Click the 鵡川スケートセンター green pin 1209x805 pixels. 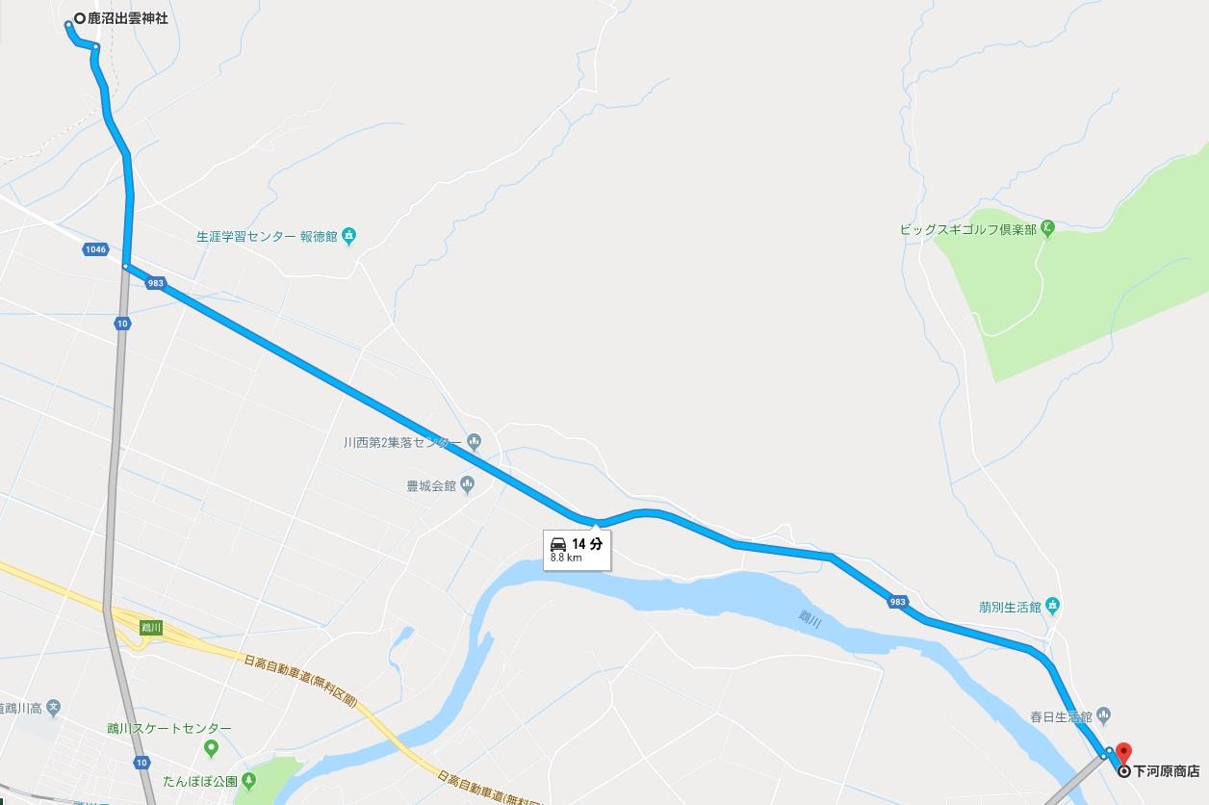click(x=212, y=748)
